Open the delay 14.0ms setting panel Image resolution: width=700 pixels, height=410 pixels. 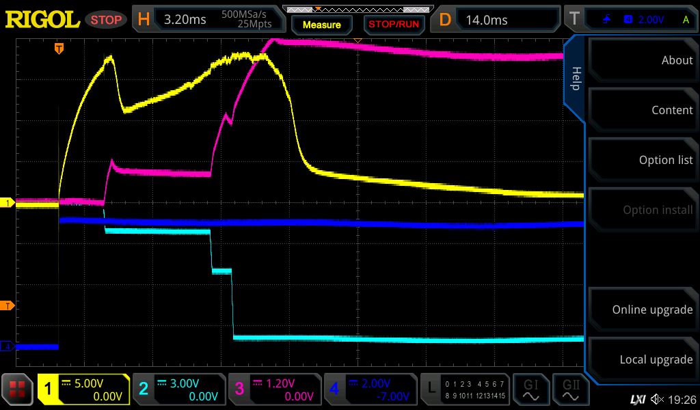coord(498,20)
